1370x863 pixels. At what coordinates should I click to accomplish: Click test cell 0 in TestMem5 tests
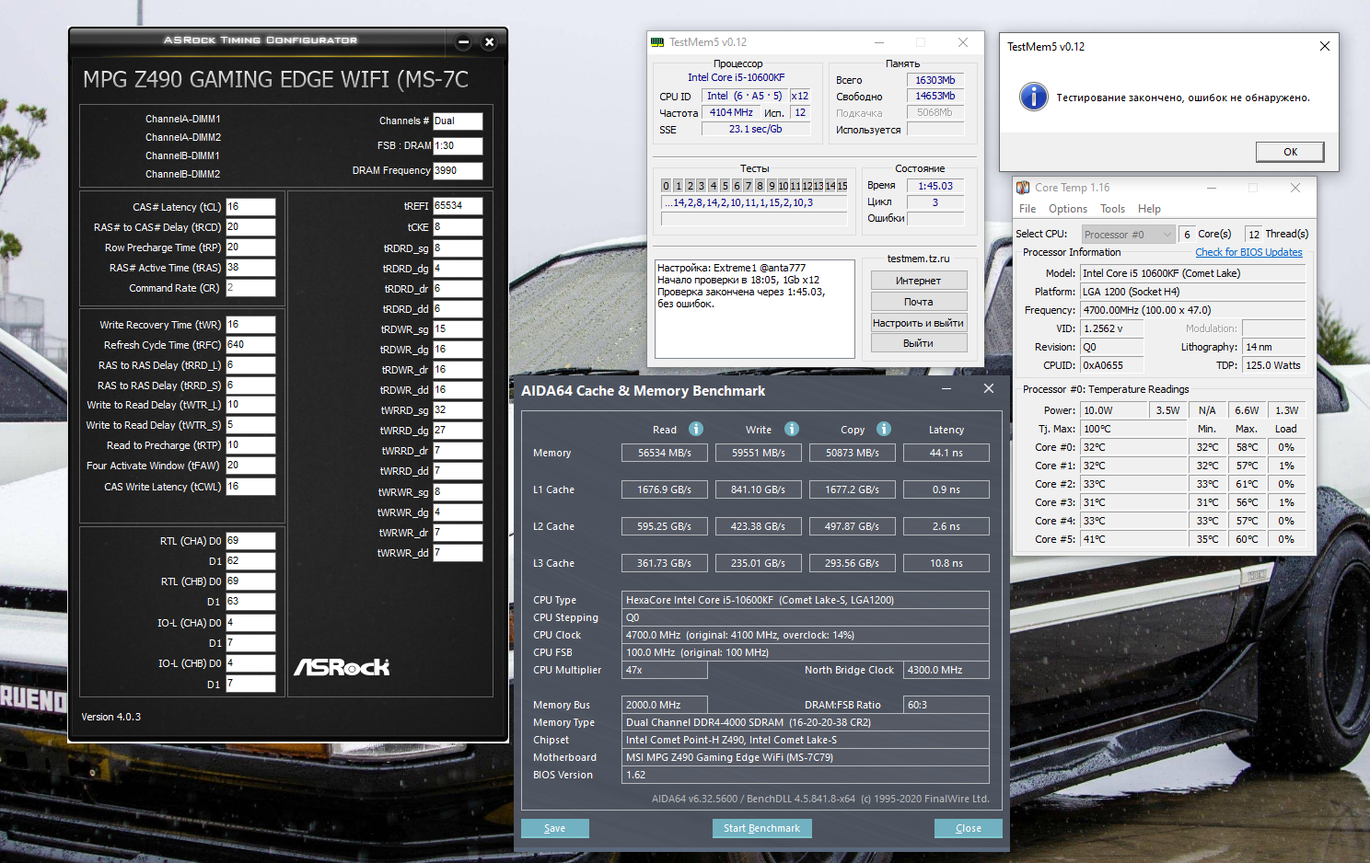tap(667, 186)
